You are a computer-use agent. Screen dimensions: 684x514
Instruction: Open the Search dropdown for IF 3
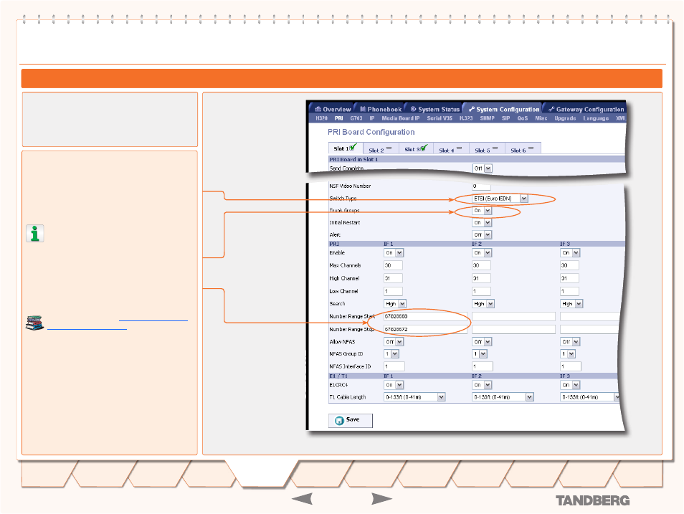[571, 304]
